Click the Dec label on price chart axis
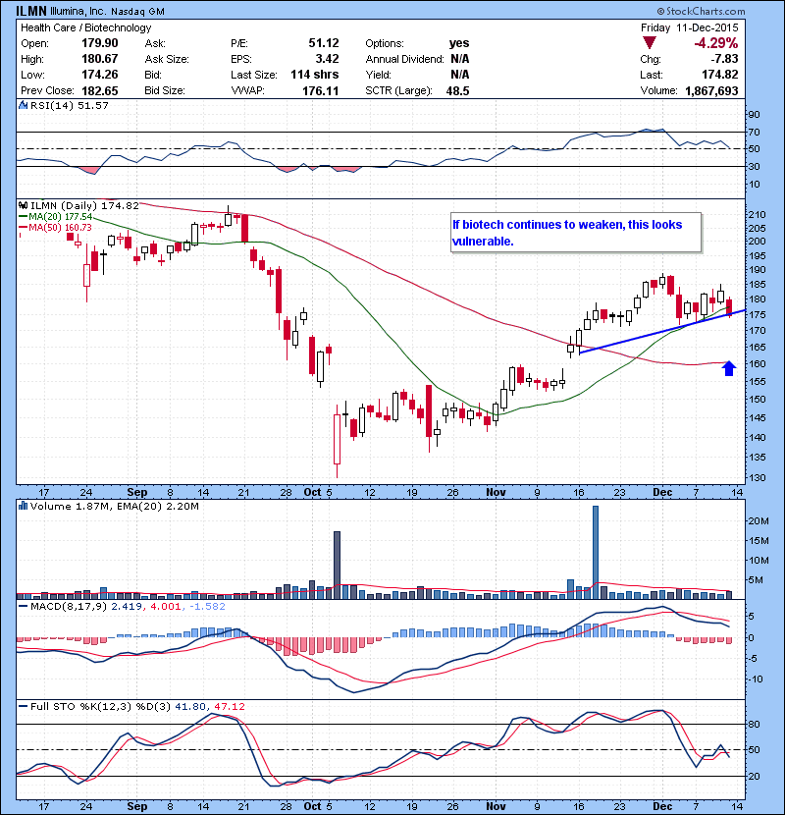This screenshot has width=785, height=815. [662, 492]
